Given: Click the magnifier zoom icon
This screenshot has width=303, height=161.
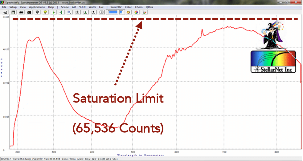Looking at the screenshot, I should pos(69,12).
